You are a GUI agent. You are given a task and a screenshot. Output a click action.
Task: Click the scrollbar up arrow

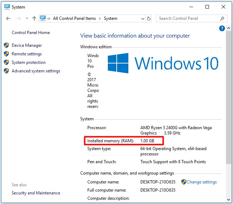[x=228, y=28]
